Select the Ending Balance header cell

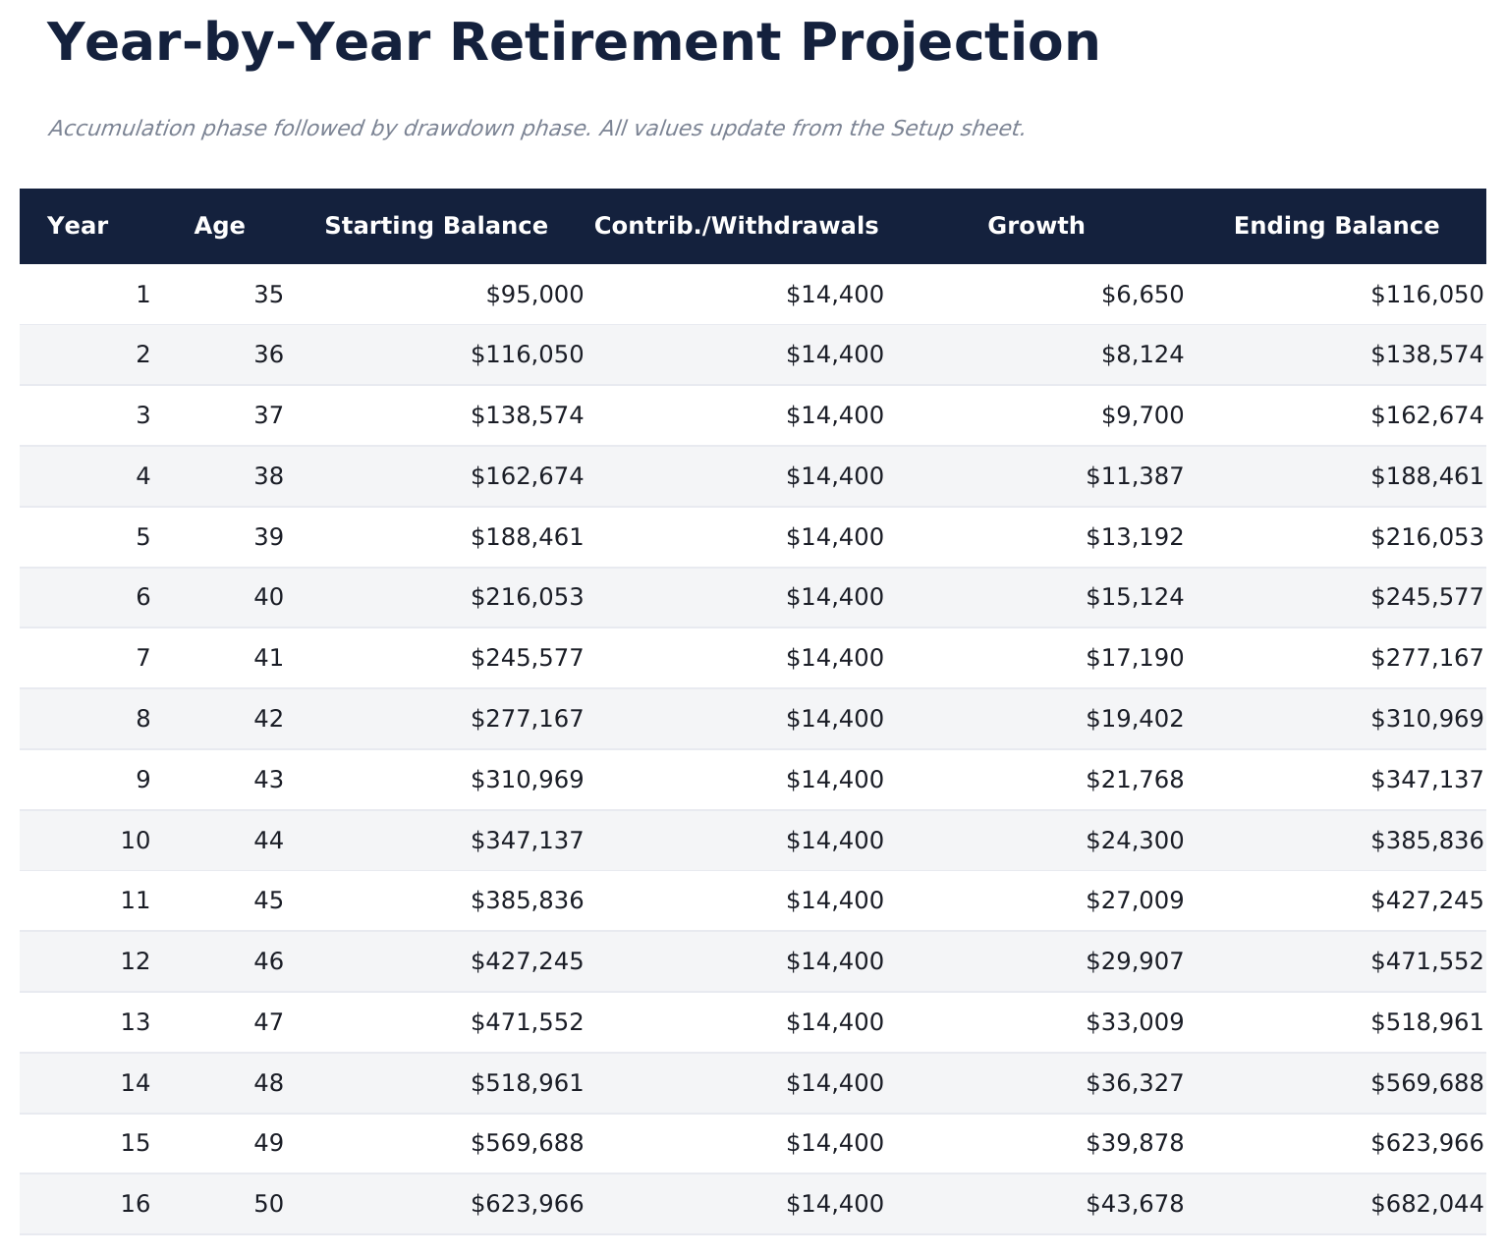1336,226
